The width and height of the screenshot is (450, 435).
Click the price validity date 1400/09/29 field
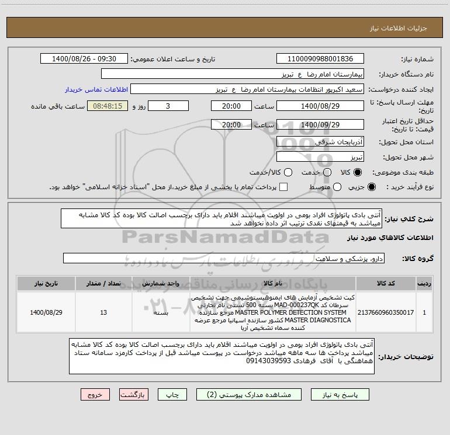click(x=320, y=124)
